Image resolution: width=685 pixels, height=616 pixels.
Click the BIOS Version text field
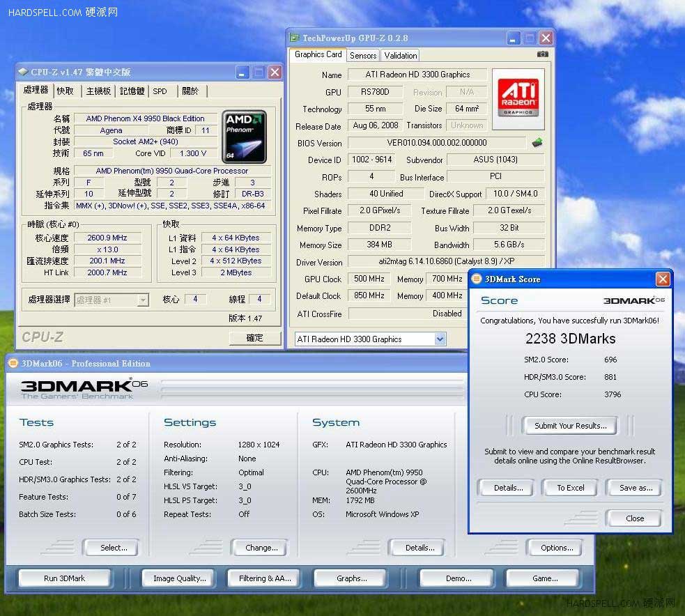tap(436, 143)
